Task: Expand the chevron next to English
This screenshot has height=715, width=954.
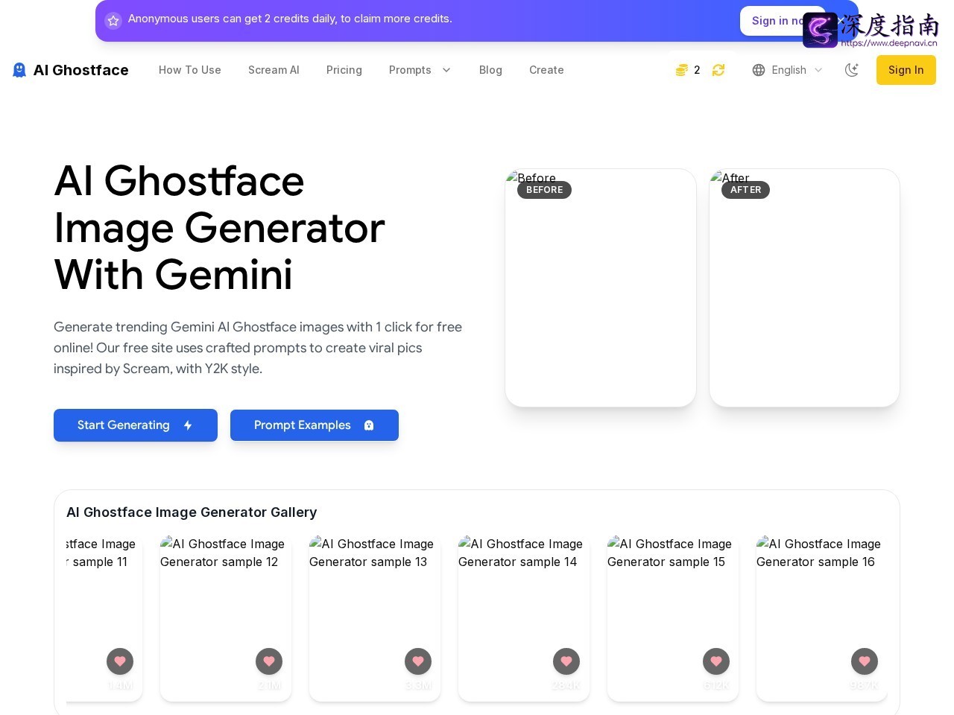Action: [818, 70]
